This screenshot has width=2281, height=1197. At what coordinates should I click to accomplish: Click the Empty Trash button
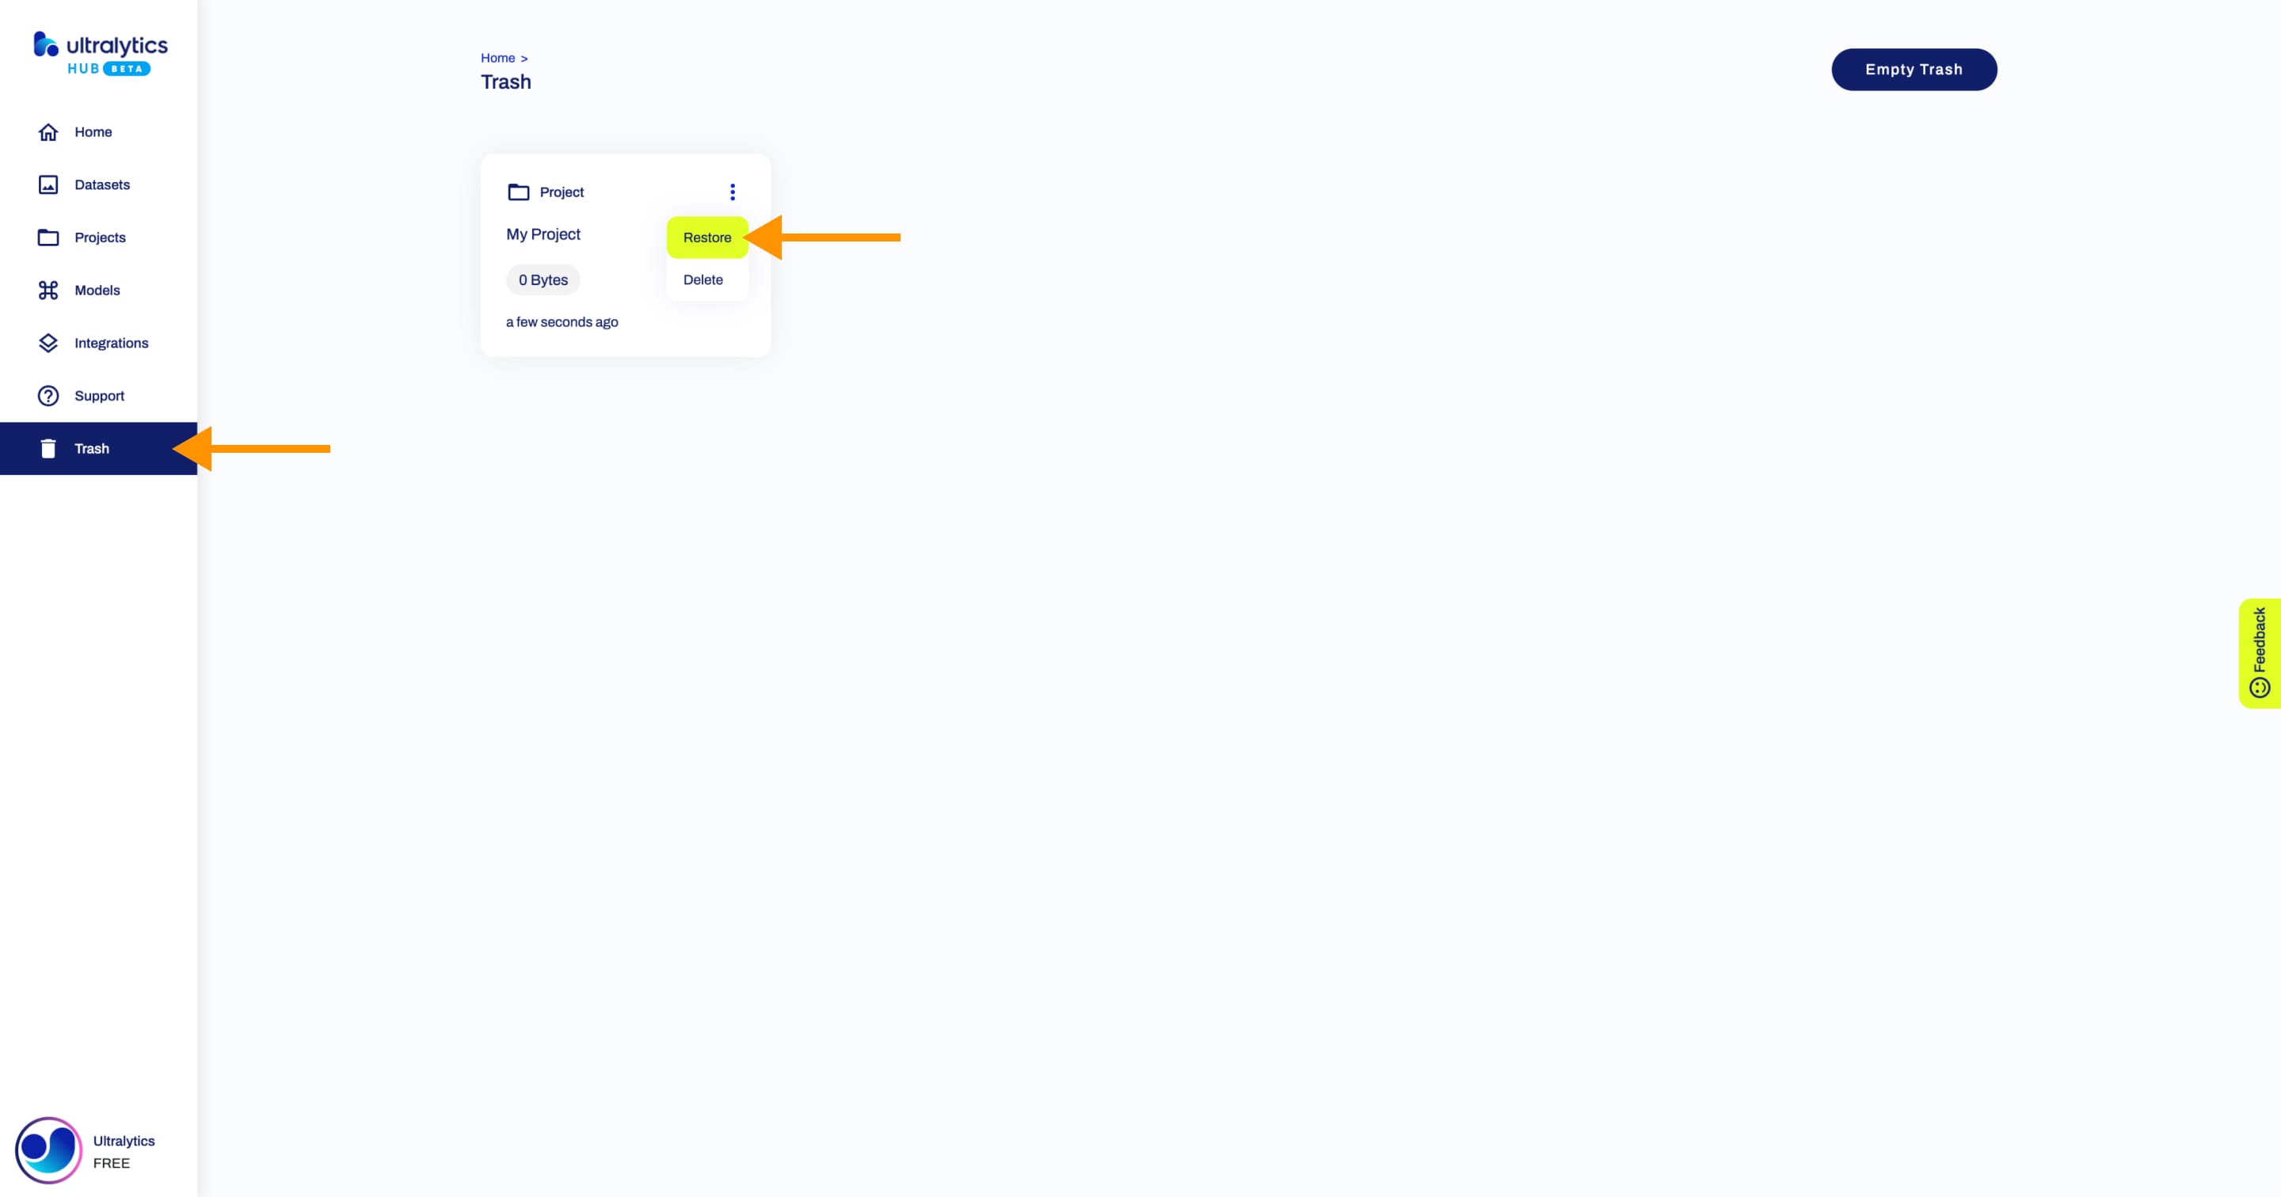point(1913,68)
